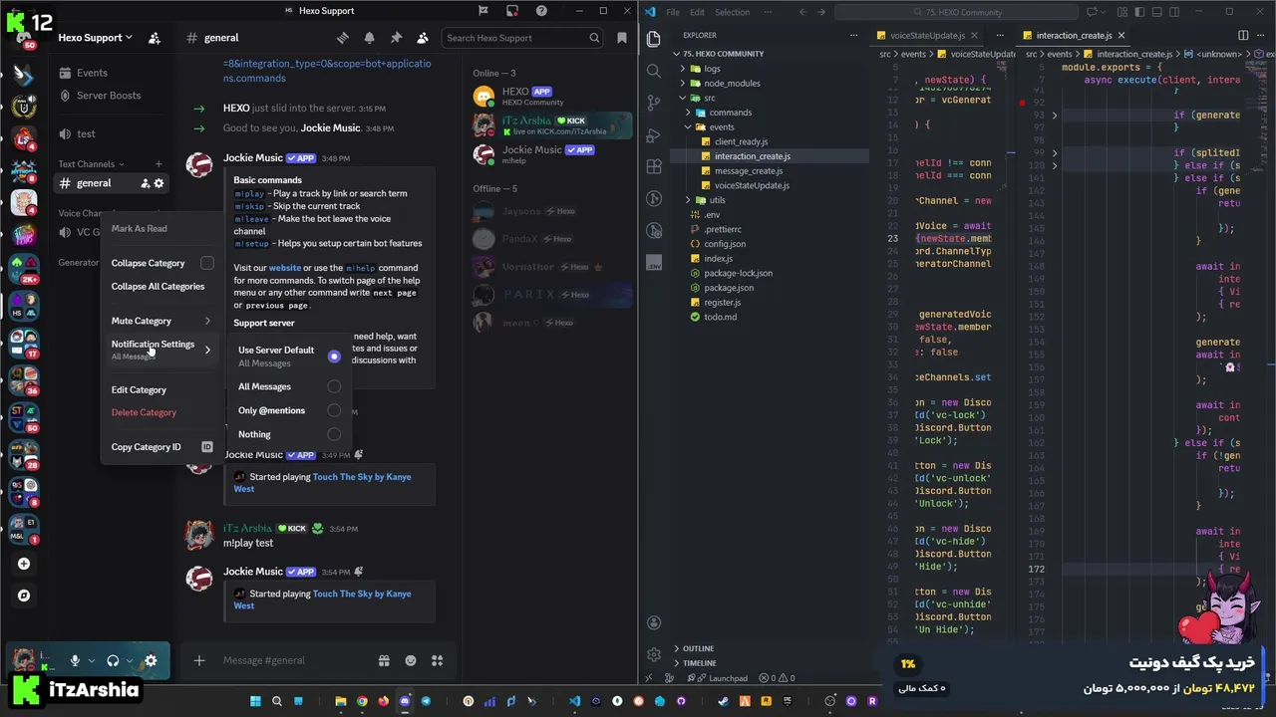Viewport: 1276px width, 717px height.
Task: Add attachment plus in message bar
Action: point(199,660)
